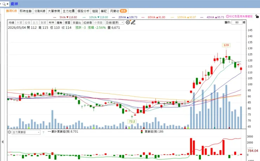Toggle the 融資 indicator button
260x161 pixels.
(43, 22)
